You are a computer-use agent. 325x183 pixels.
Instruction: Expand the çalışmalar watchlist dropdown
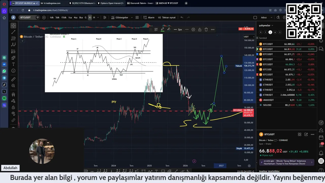pyautogui.click(x=266, y=25)
